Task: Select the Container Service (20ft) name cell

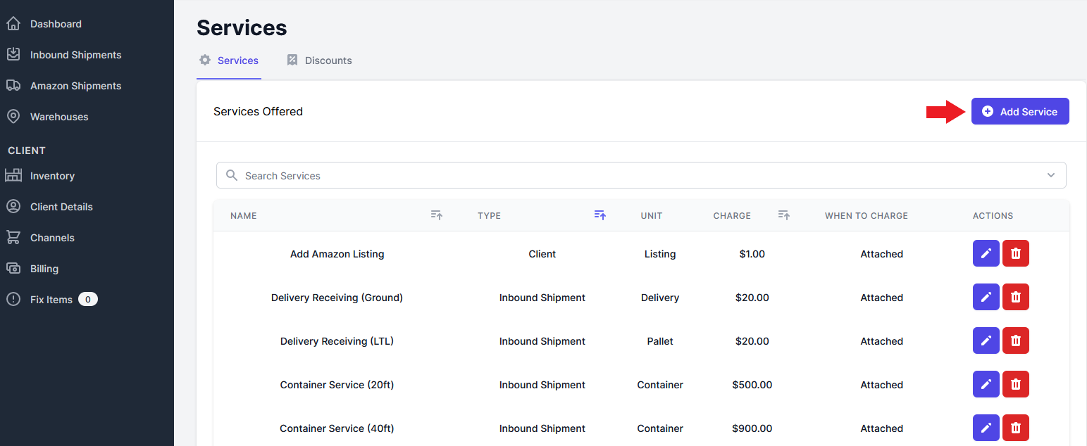Action: coord(337,385)
